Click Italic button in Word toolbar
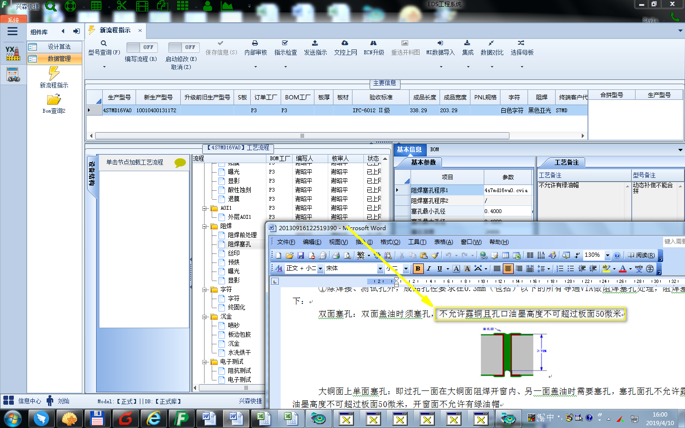Viewport: 685px width, 428px height. [429, 269]
